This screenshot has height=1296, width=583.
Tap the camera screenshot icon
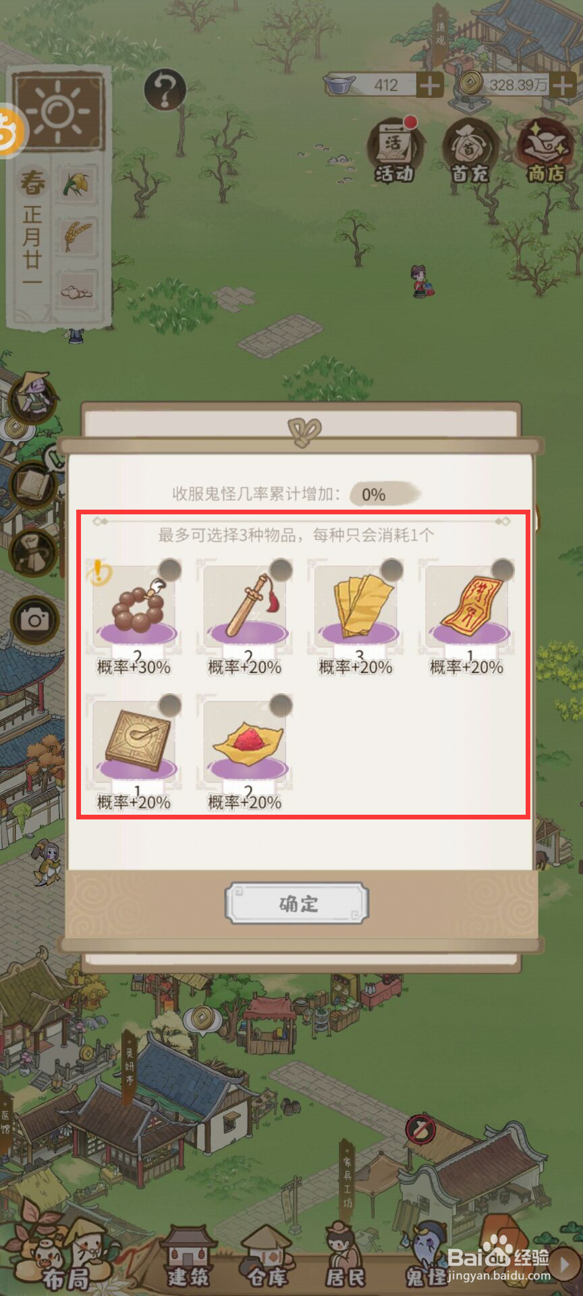pos(34,618)
